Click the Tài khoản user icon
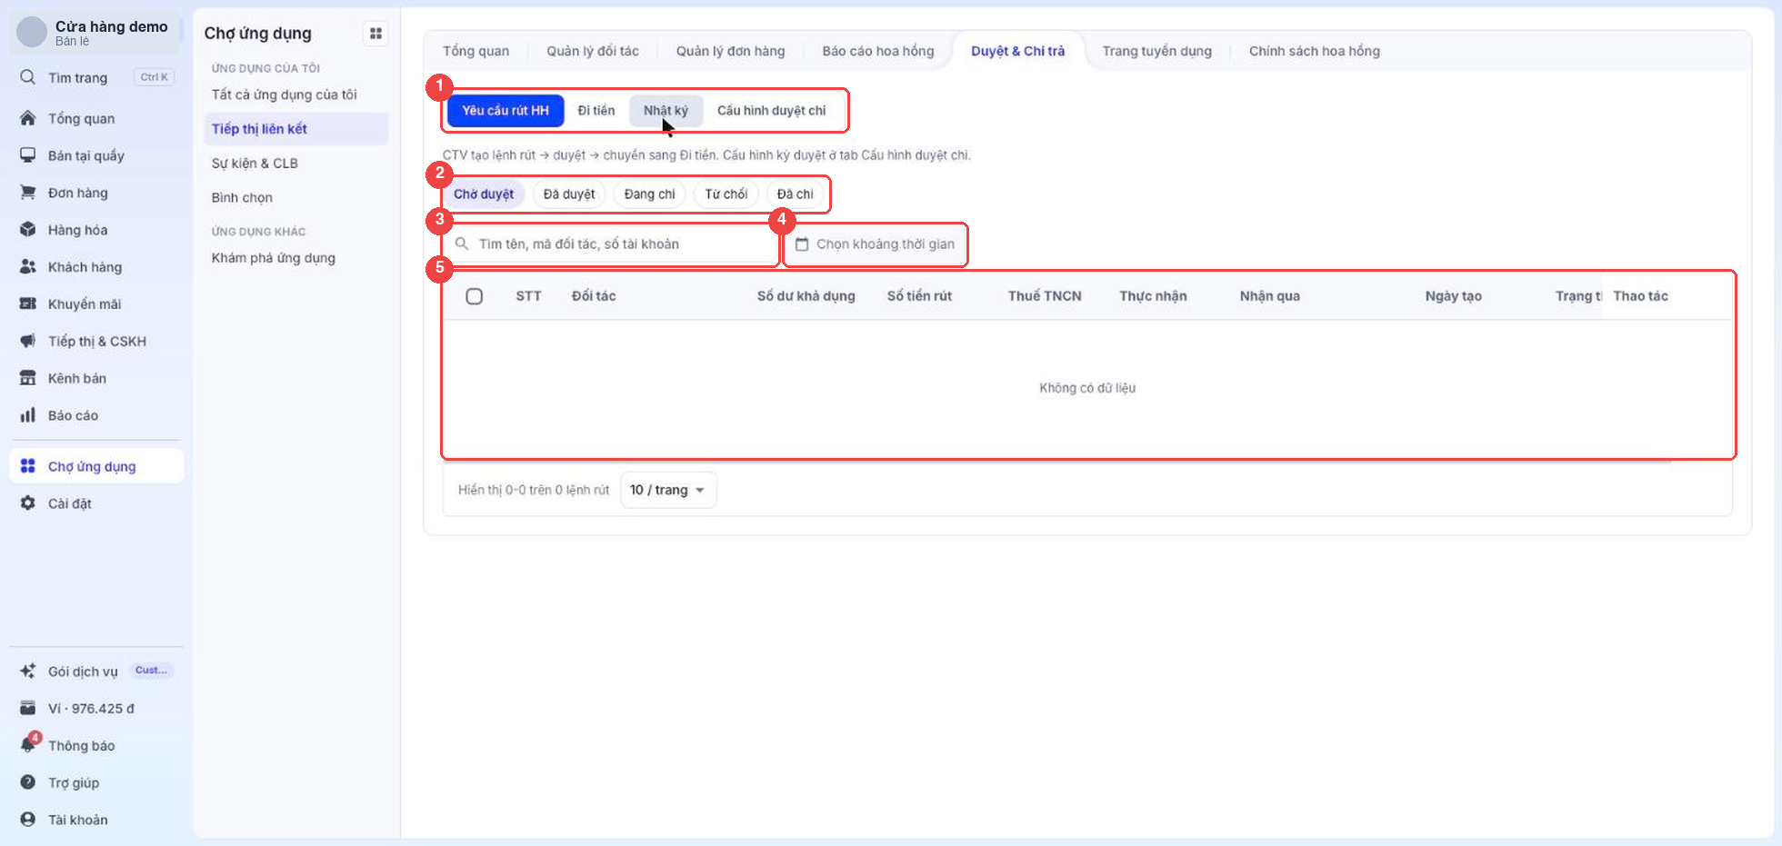This screenshot has height=846, width=1782. click(x=28, y=820)
